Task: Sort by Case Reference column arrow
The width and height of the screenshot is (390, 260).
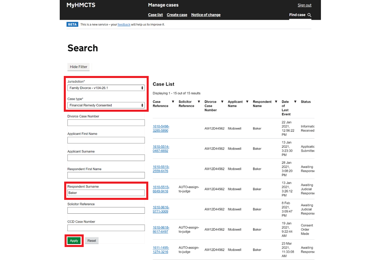Action: click(173, 102)
